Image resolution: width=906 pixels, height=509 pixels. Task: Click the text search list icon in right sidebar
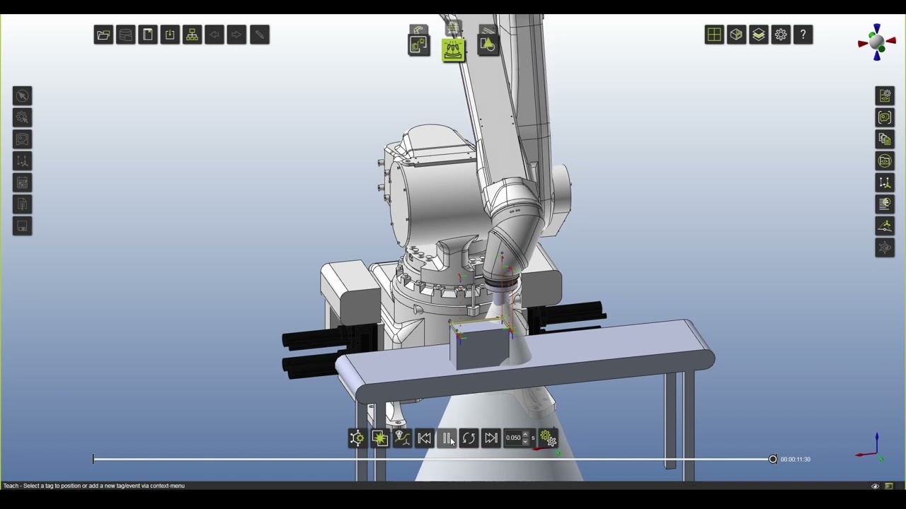[x=885, y=204]
